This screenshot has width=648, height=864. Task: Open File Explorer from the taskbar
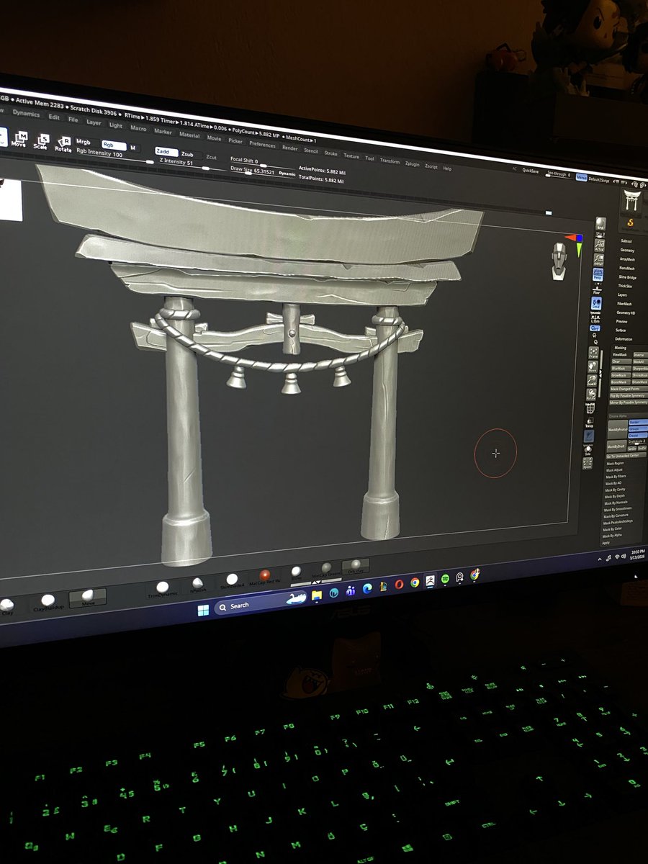coord(316,595)
